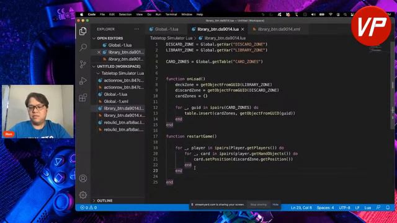The image size is (397, 223).
Task: Click the feedback icon in status bar
Action: coord(378,208)
